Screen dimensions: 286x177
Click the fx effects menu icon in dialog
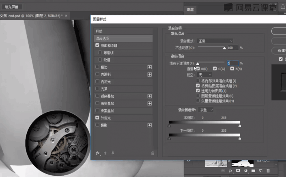pyautogui.click(x=98, y=153)
